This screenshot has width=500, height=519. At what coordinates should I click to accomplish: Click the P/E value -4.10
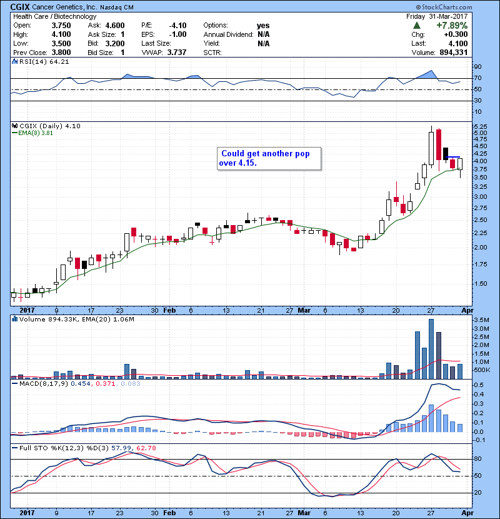[177, 26]
